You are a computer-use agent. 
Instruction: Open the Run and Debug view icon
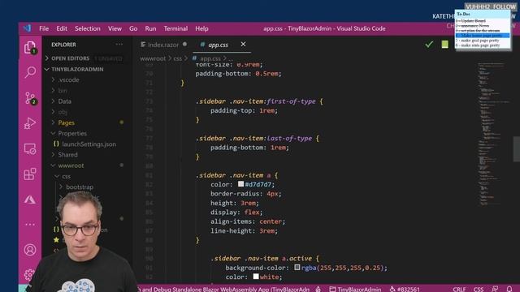(x=30, y=123)
